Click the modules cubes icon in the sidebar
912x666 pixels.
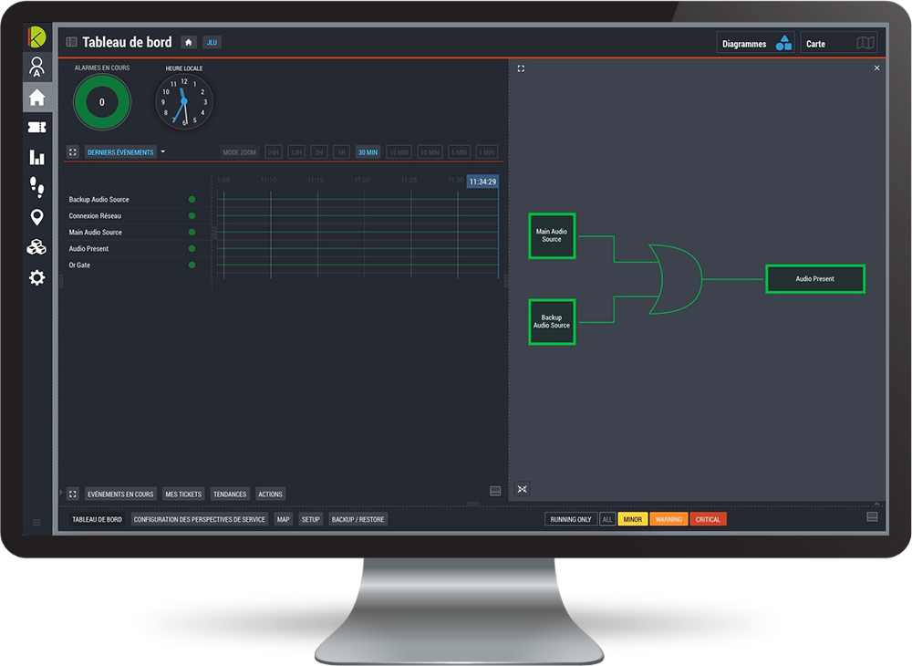(36, 247)
